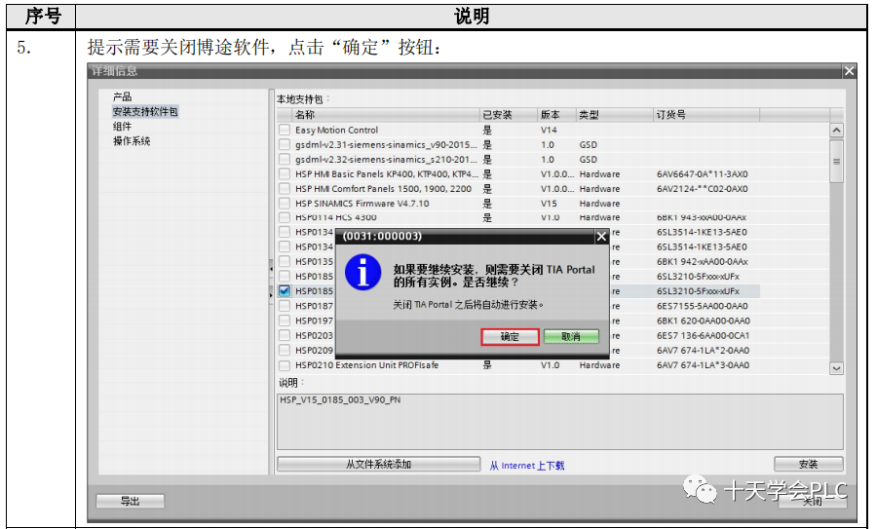This screenshot has width=876, height=529.
Task: Click the list scrollbar up arrow
Action: 836,131
